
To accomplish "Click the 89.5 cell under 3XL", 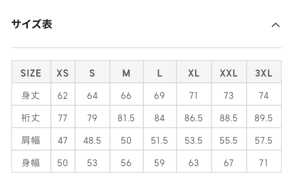I will 264,118.
